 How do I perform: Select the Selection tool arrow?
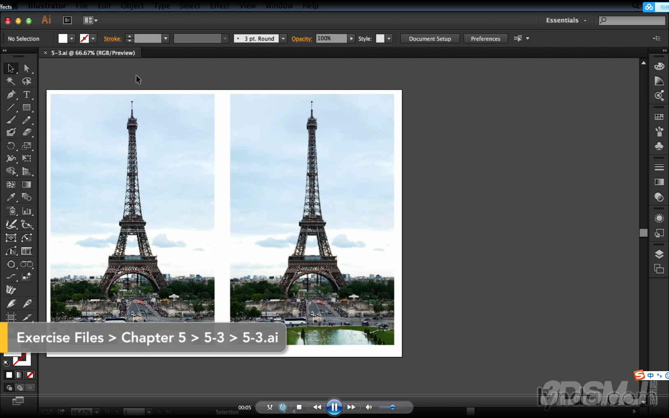11,68
